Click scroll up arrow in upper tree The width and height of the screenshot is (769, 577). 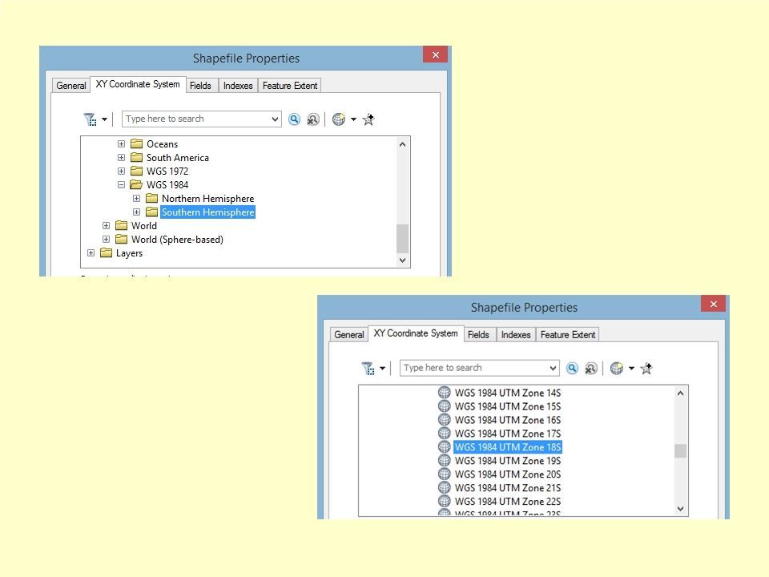click(x=403, y=144)
